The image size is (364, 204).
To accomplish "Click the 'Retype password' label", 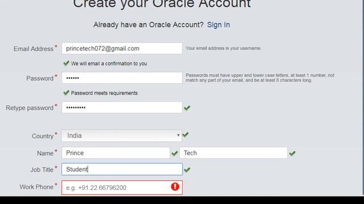I will [30, 108].
